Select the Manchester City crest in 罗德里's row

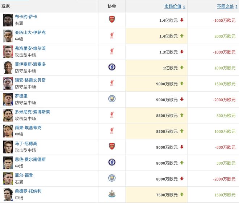coord(112,99)
